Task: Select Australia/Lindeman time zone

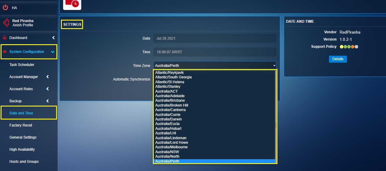Action: pyautogui.click(x=214, y=138)
